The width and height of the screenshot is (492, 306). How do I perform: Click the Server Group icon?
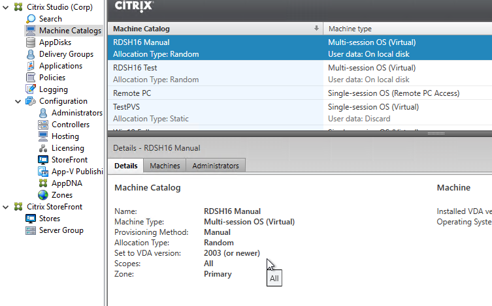[x=31, y=230]
